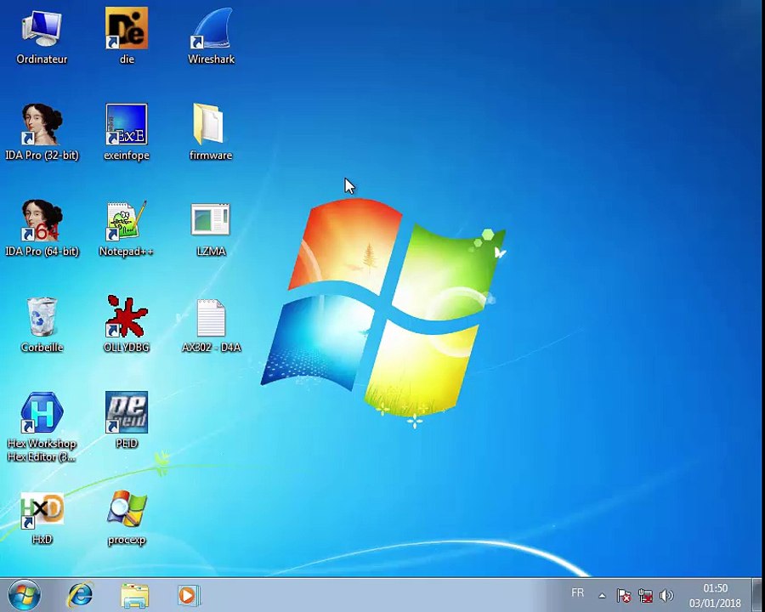This screenshot has width=765, height=612.
Task: Open the volume speaker icon
Action: tap(666, 595)
